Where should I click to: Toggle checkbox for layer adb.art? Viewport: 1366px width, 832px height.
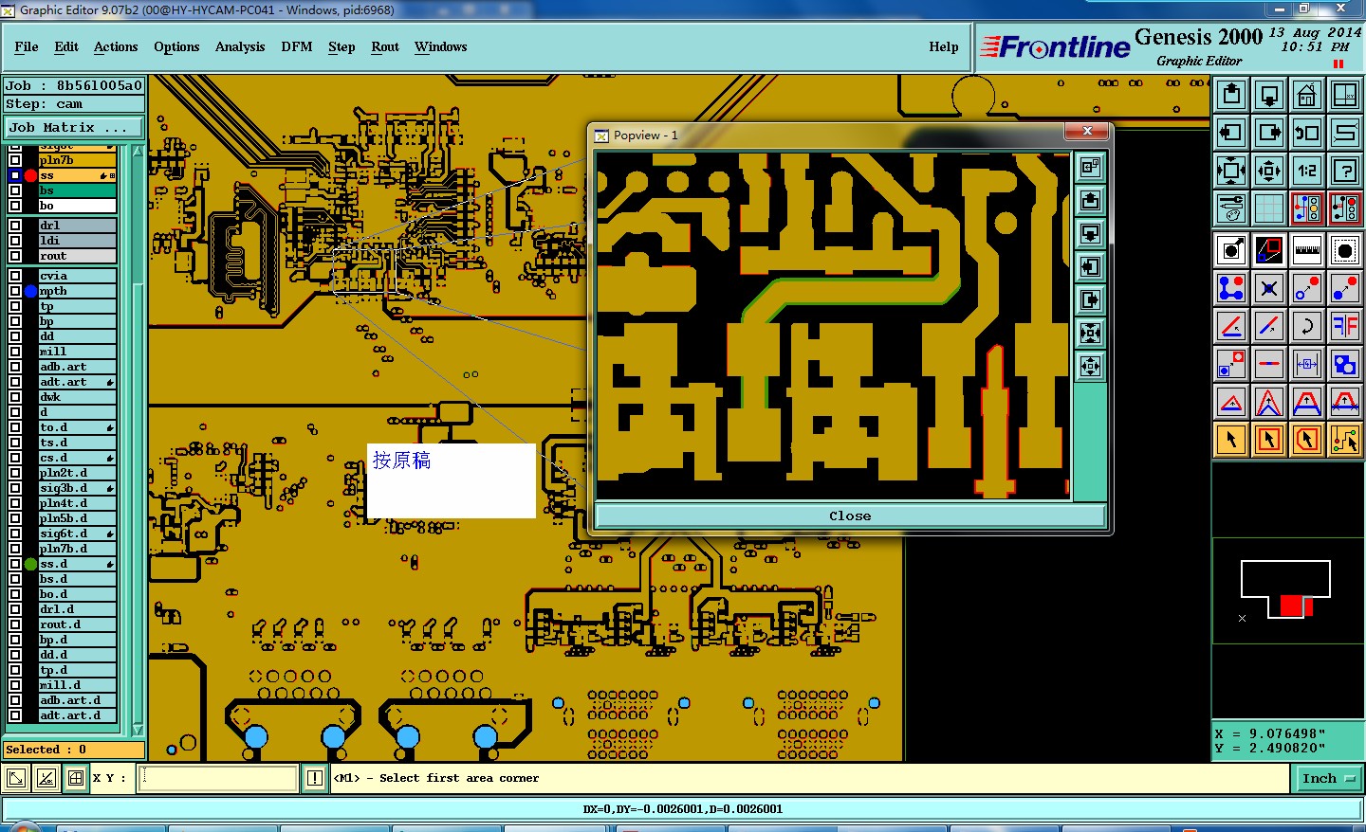(x=15, y=367)
